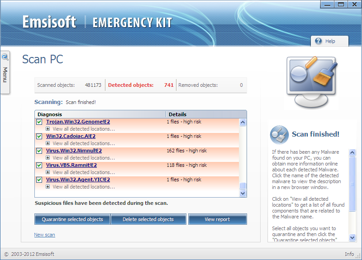Toggle Virus.Win32.Nimnul!E2 checkbox
362x260 pixels.
point(39,151)
